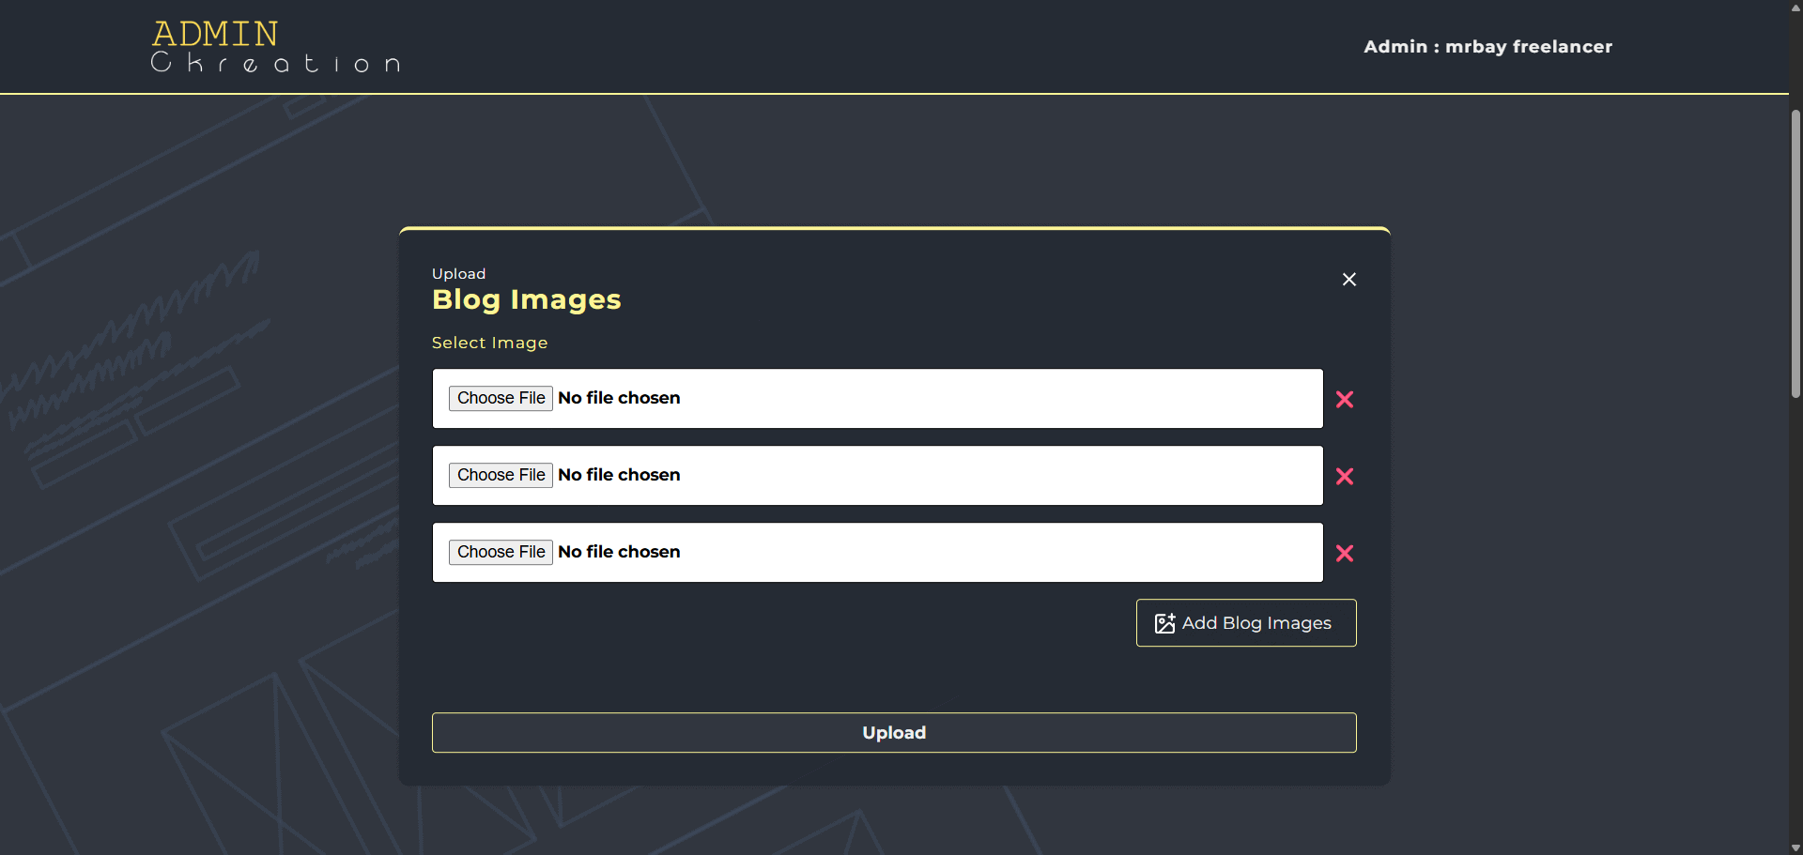Click the Select Image label
1803x855 pixels.
489,344
